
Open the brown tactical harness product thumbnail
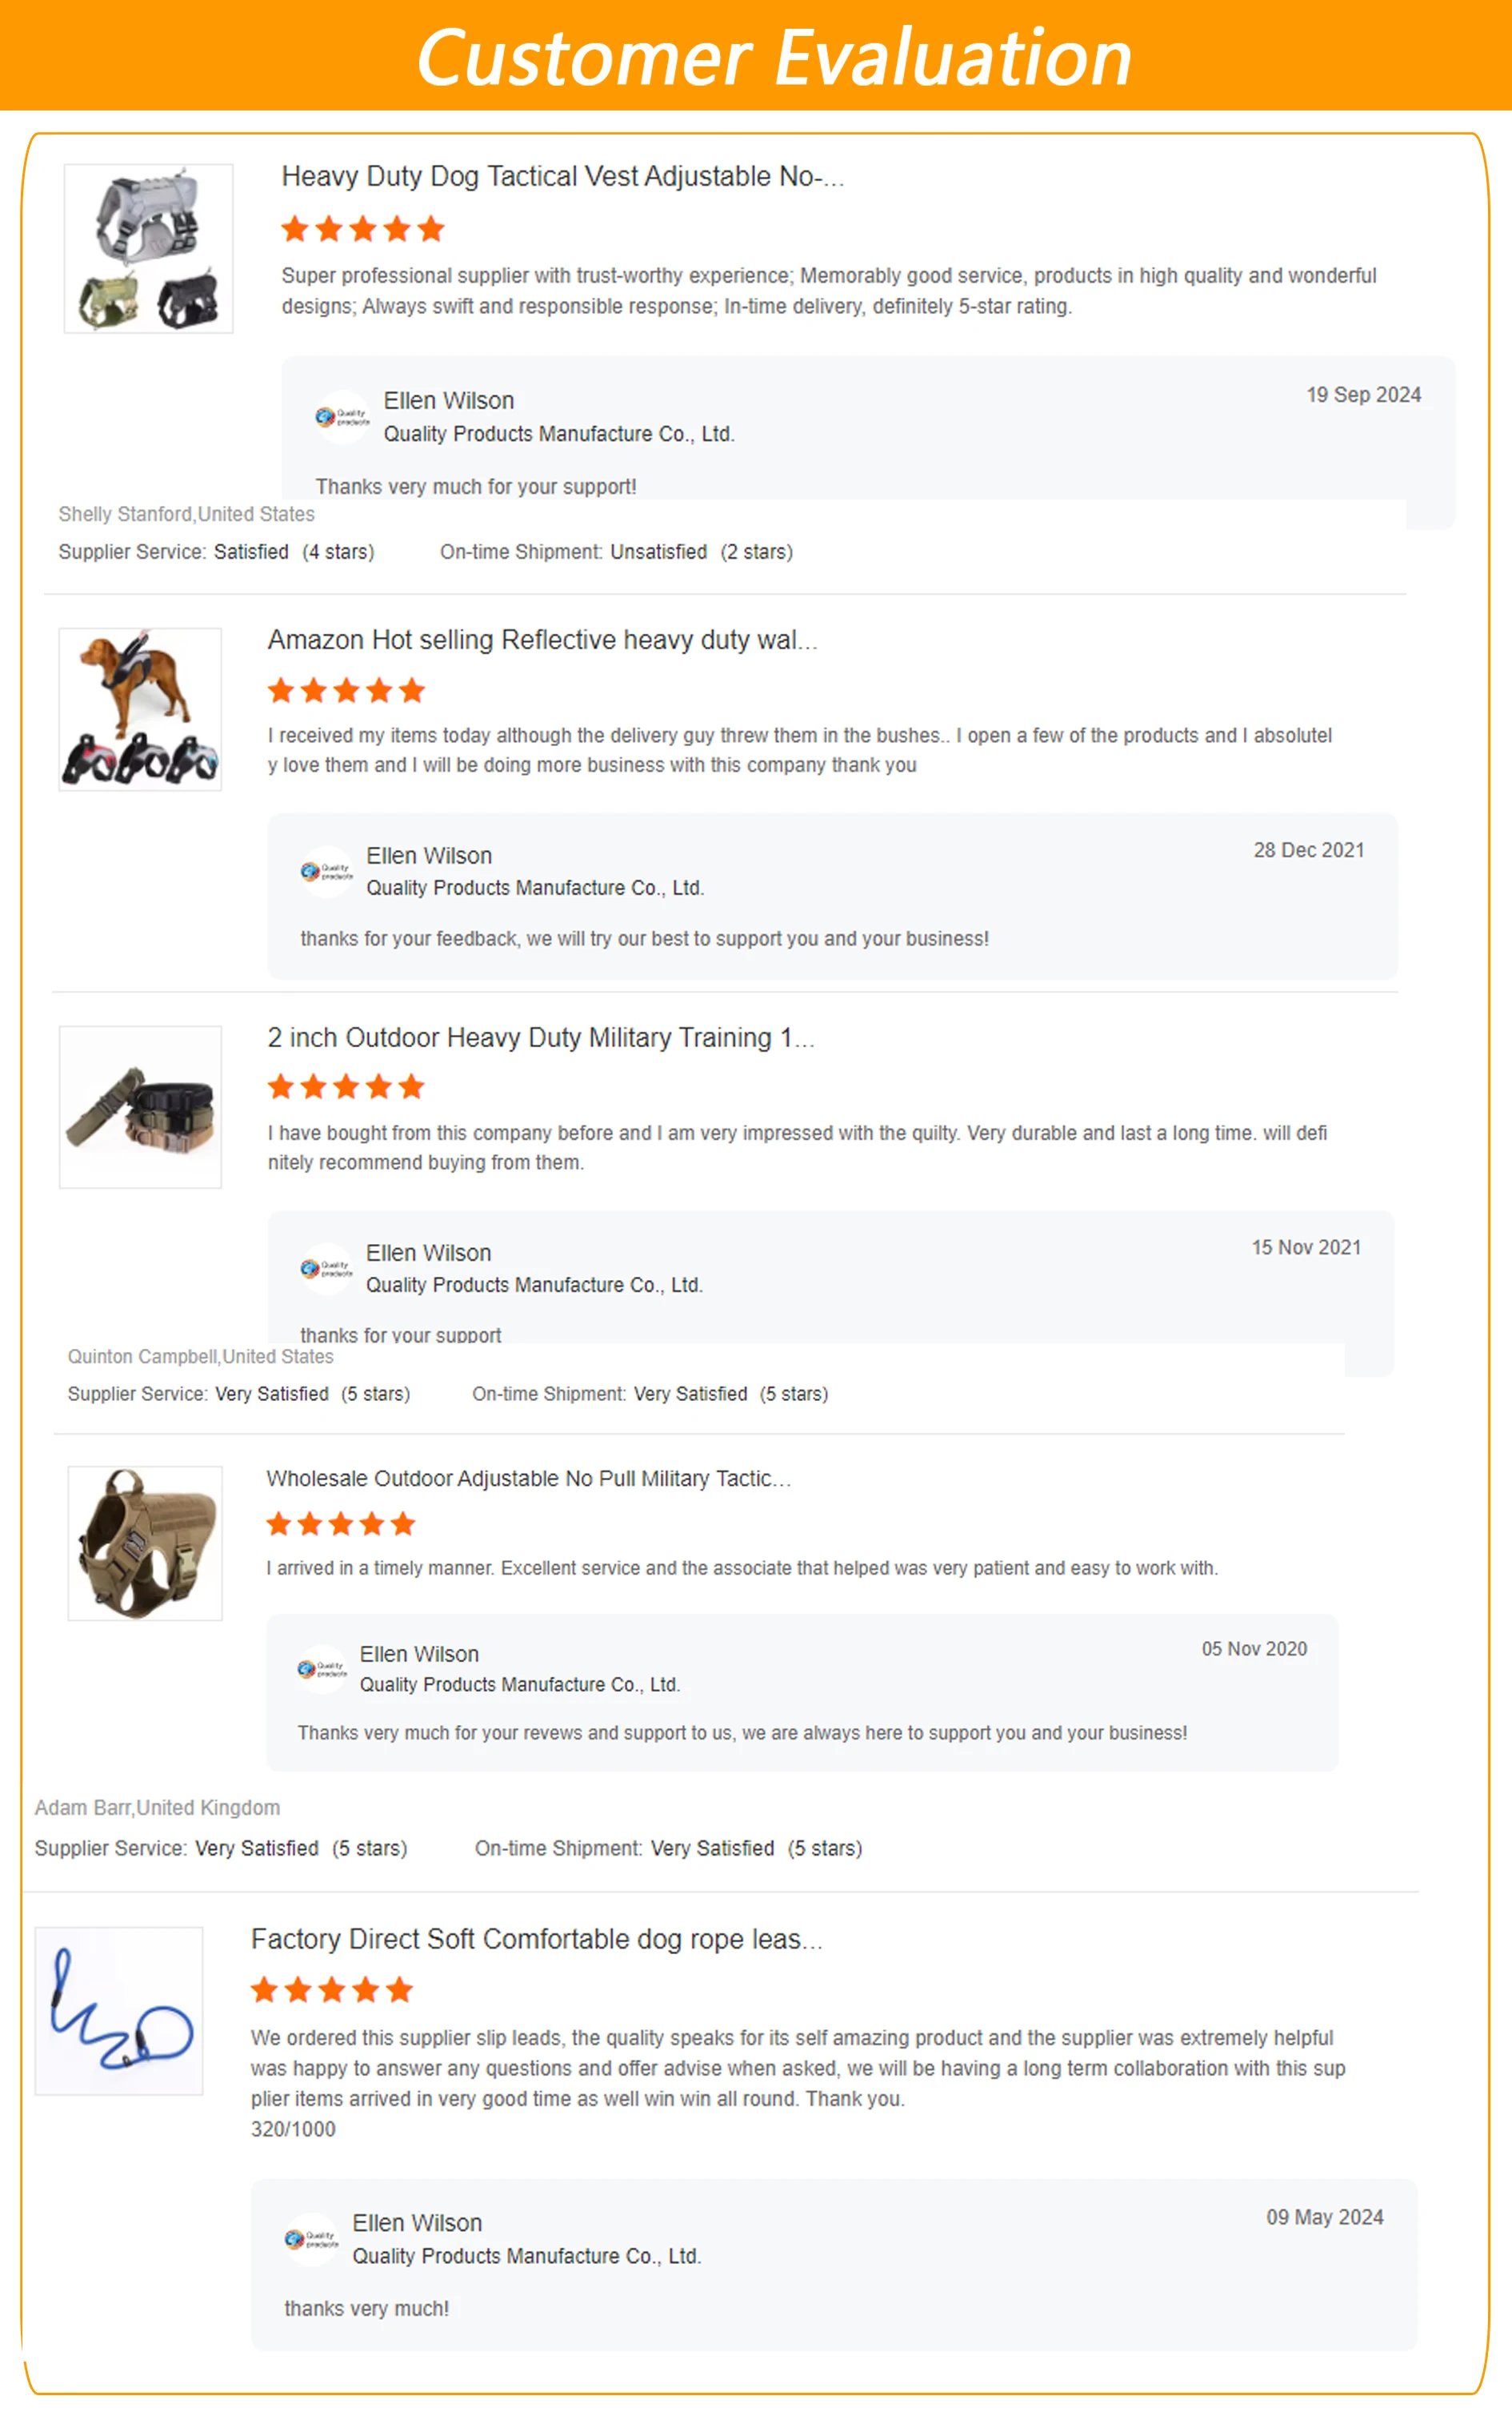[x=145, y=1543]
